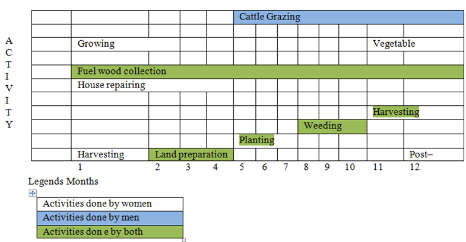Select the Vegetable text cell
The height and width of the screenshot is (242, 466).
click(394, 44)
